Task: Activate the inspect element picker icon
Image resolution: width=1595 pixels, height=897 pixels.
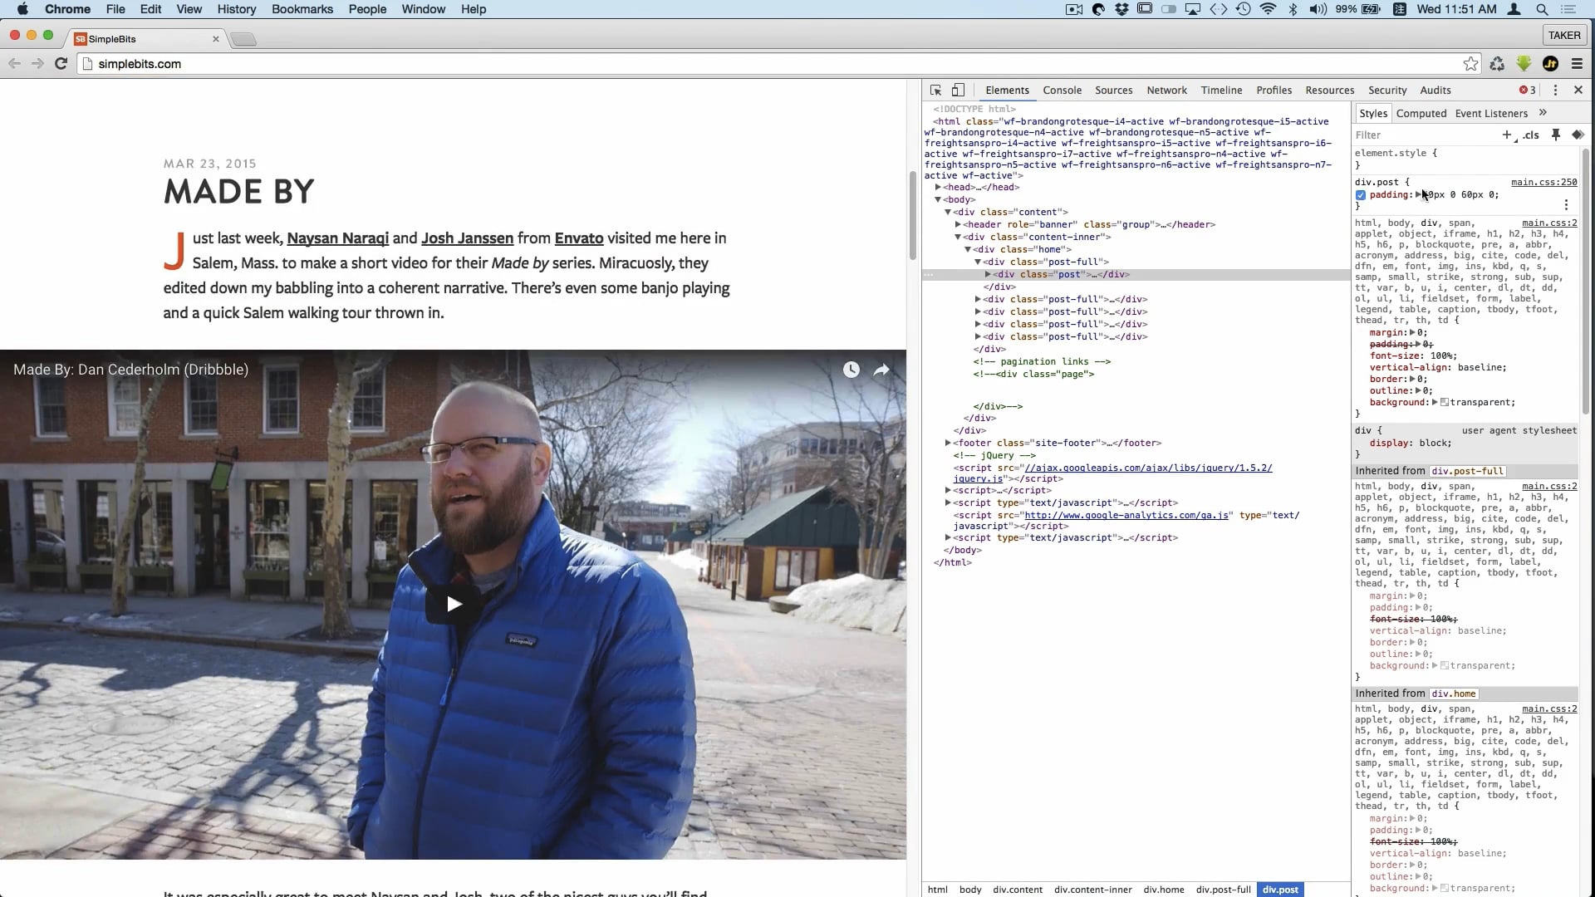Action: click(x=935, y=90)
